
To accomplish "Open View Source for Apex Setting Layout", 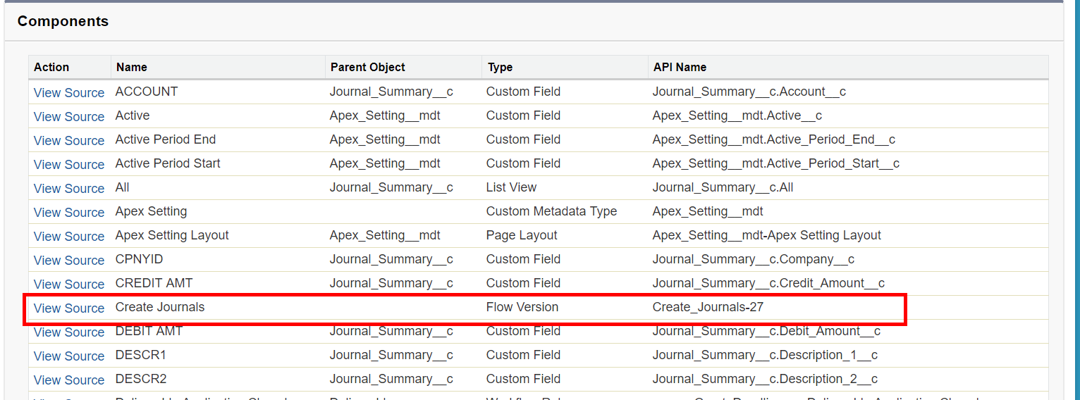I will pyautogui.click(x=68, y=236).
